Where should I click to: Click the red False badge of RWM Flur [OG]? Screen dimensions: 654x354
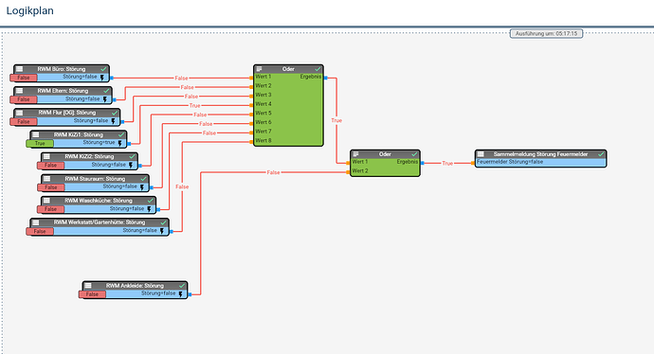[x=24, y=121]
